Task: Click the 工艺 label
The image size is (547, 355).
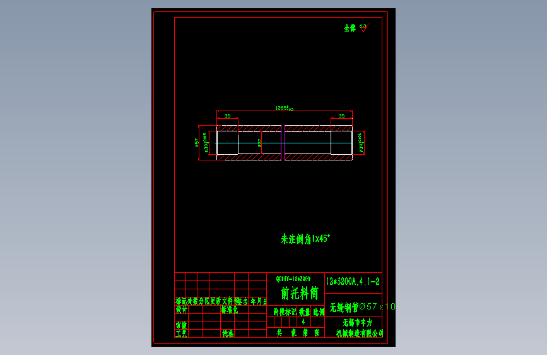Action: (181, 334)
